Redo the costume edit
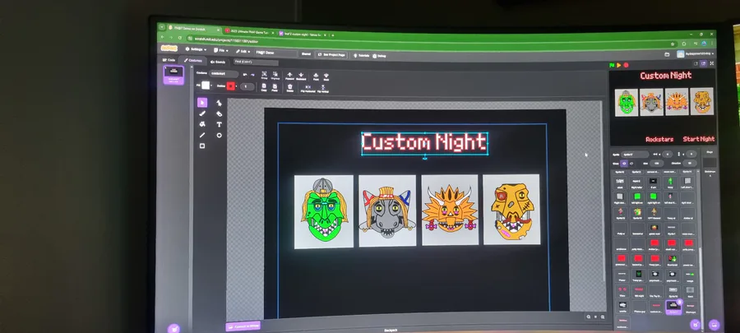 [x=252, y=75]
